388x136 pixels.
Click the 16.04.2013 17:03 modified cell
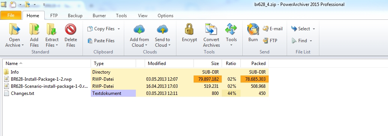click(x=169, y=86)
